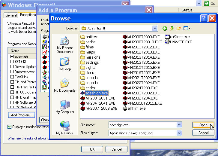Viewport: 218px width, 156px height.
Task: Select the UNWISE.EXE file
Action: [x=178, y=42]
